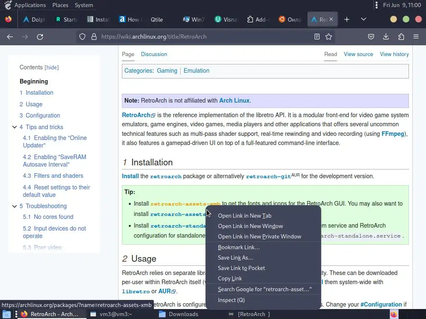Switch to the Visna browser tab
Screen dimensions: 426x319
225,19
